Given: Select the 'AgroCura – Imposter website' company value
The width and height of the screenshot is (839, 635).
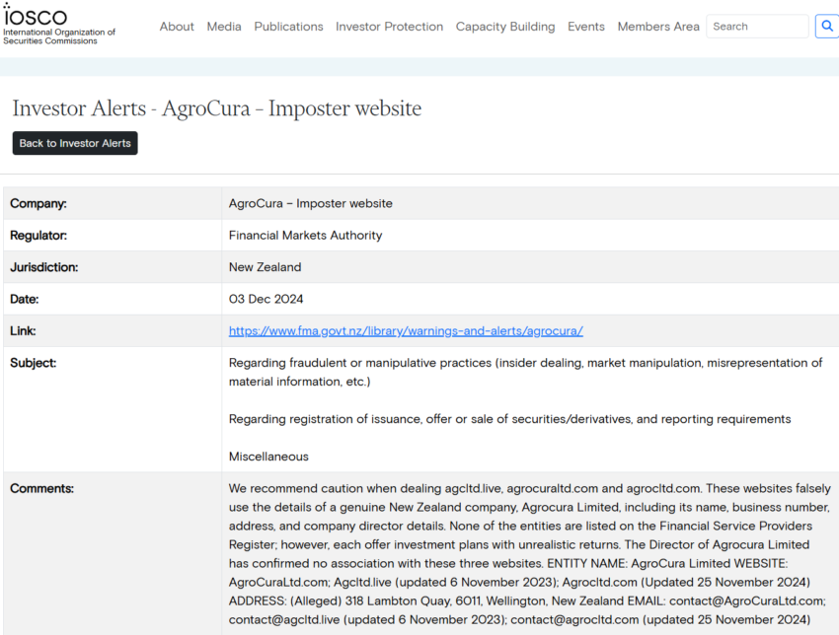Looking at the screenshot, I should (x=310, y=203).
